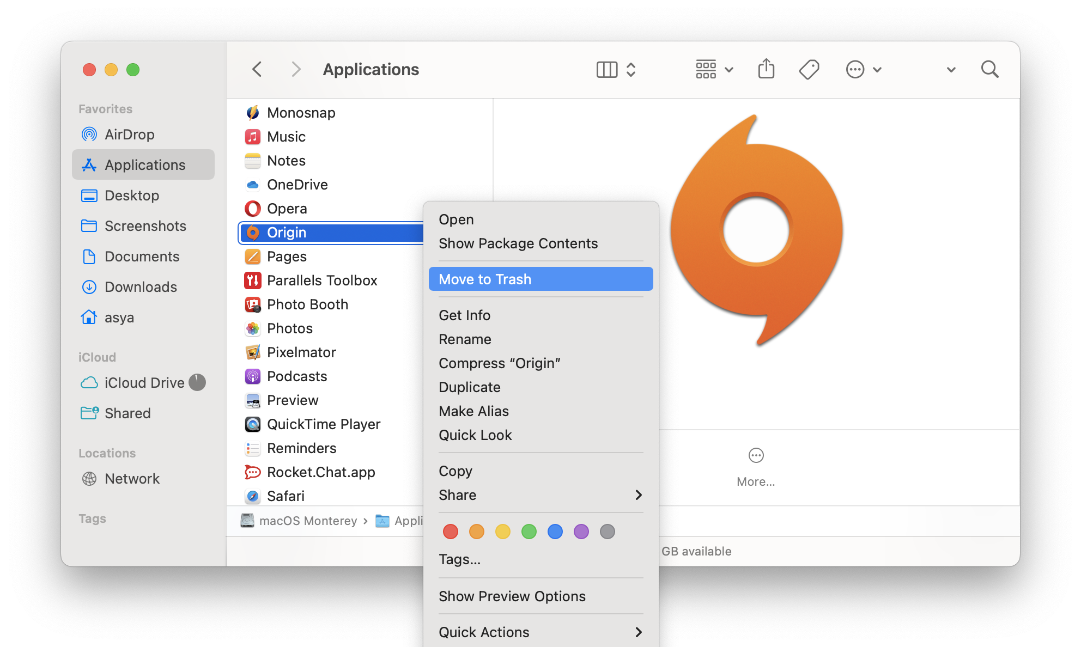Open the Podcasts application
The height and width of the screenshot is (647, 1081).
(x=297, y=376)
